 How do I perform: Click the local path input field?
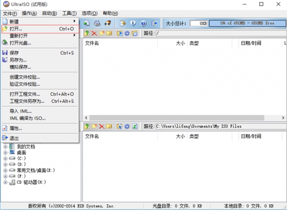221,126
